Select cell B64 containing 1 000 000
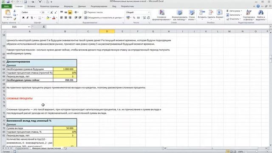The height and width of the screenshot is (153, 272). click(x=65, y=69)
